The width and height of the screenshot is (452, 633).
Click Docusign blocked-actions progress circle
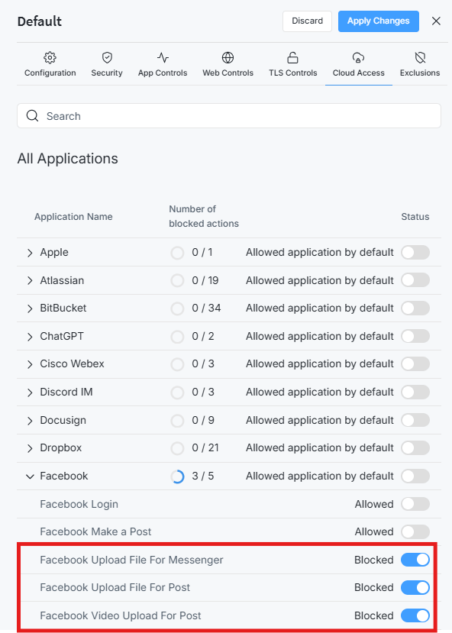click(x=177, y=420)
